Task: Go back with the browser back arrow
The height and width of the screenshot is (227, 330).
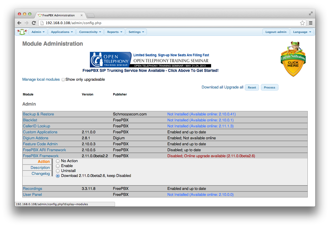Action: [19, 23]
